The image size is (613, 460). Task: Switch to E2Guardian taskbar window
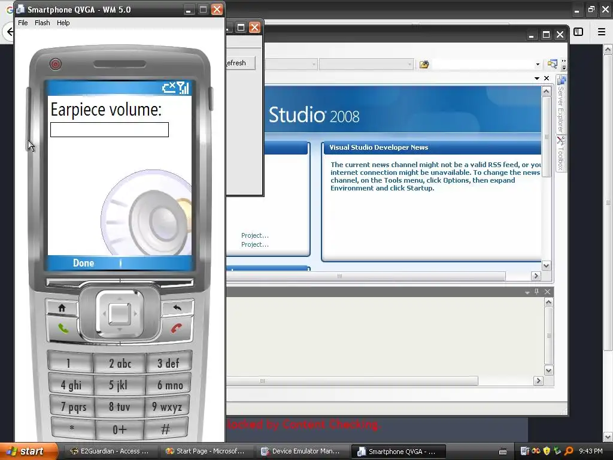coord(110,451)
